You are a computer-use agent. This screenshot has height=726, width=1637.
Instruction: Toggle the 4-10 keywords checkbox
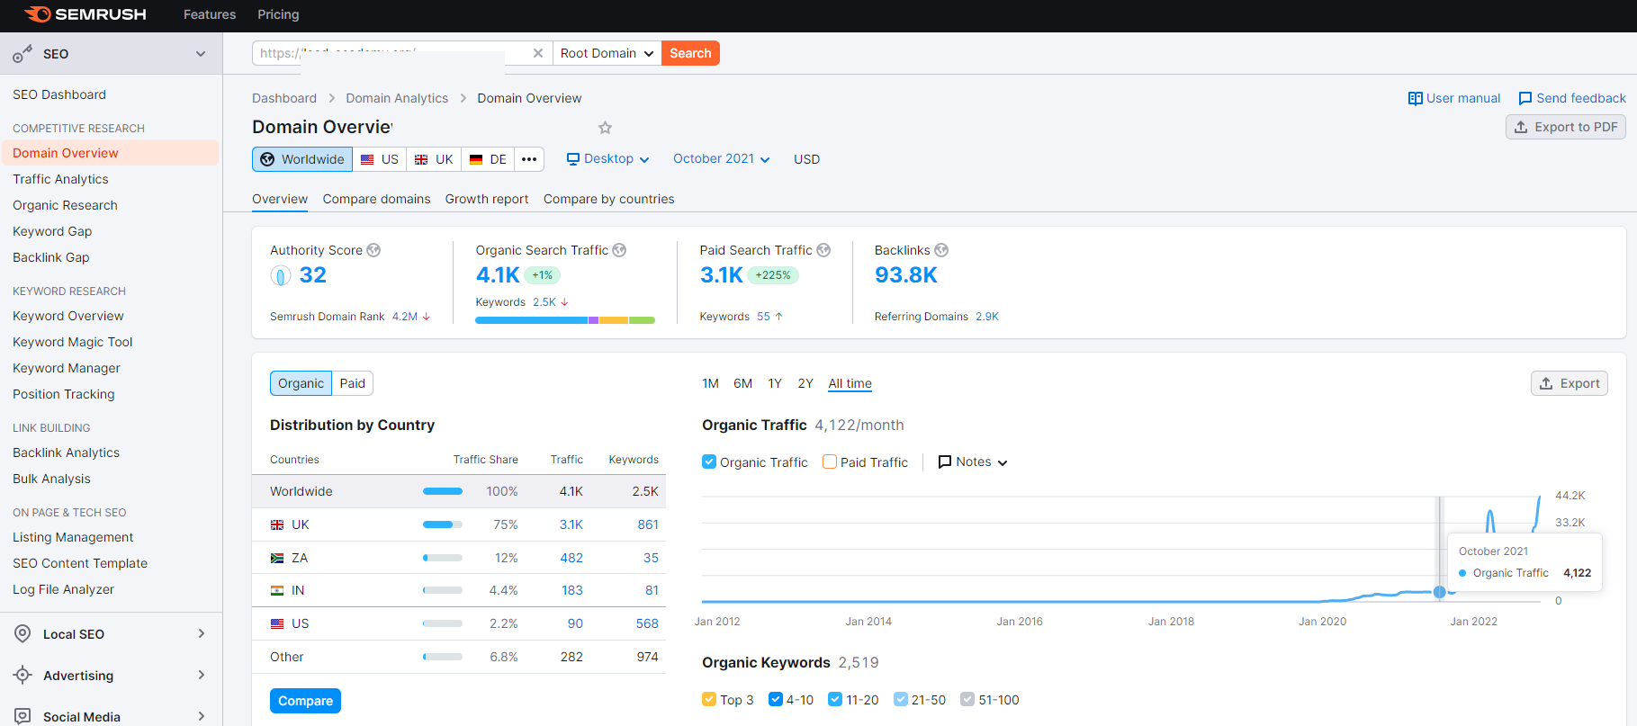coord(776,699)
